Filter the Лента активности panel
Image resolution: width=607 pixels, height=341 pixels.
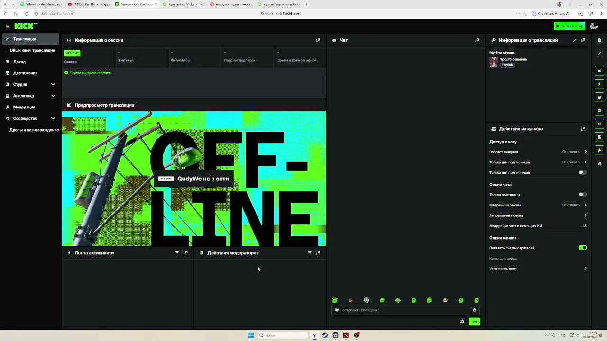coord(177,253)
